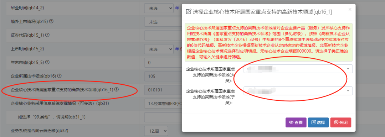Click the 证券代码 input field
Viewport: 385px width, 137px height.
pyautogui.click(x=163, y=35)
